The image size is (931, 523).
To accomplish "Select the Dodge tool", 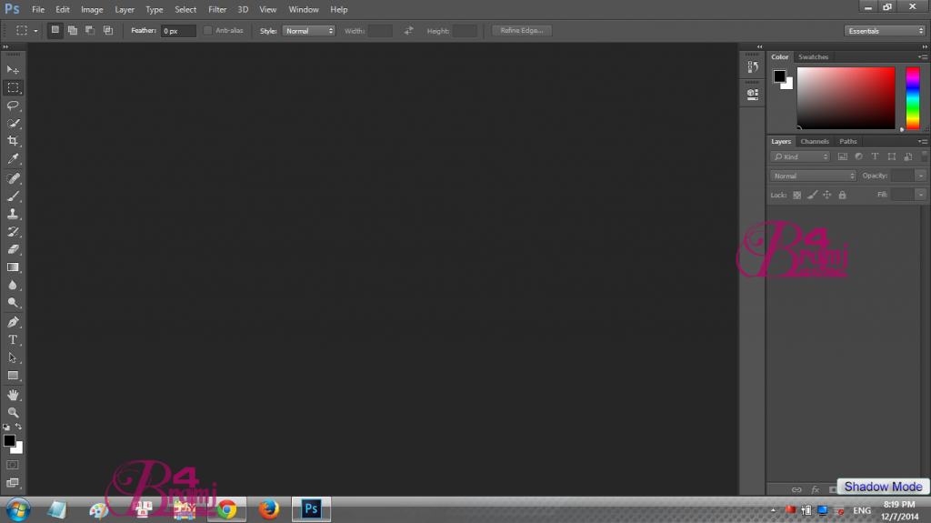I will (13, 303).
